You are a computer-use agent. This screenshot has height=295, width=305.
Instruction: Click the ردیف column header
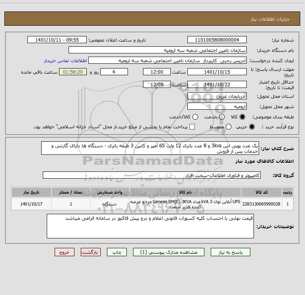click(288, 192)
